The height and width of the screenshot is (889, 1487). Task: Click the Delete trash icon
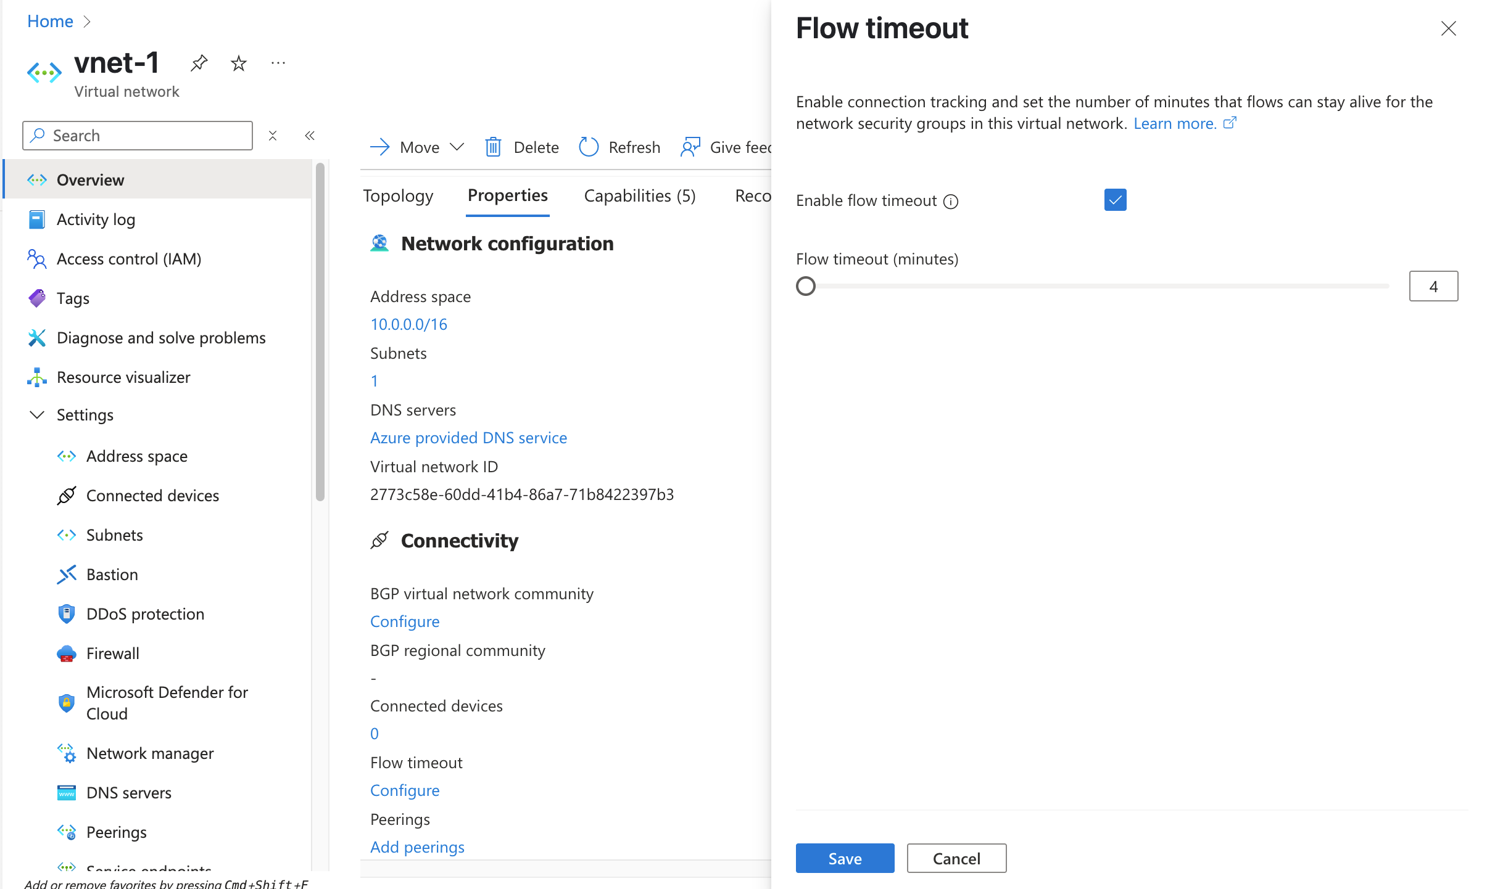tap(493, 147)
